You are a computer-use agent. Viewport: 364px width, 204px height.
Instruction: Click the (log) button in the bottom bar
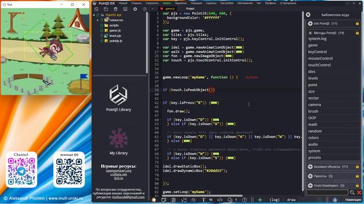(274, 199)
